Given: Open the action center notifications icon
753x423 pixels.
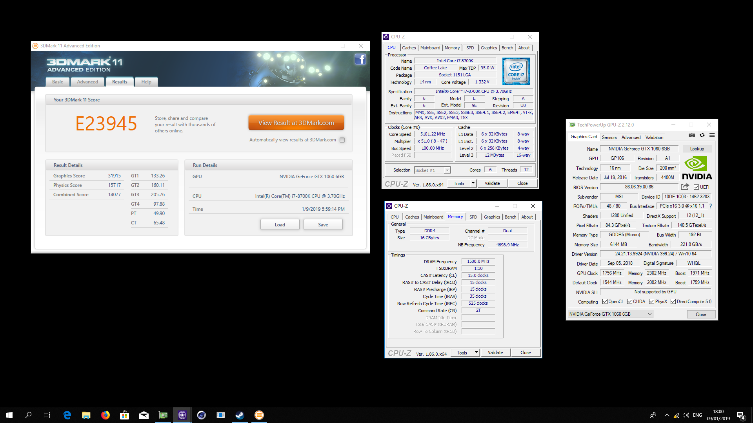Looking at the screenshot, I should coord(740,415).
